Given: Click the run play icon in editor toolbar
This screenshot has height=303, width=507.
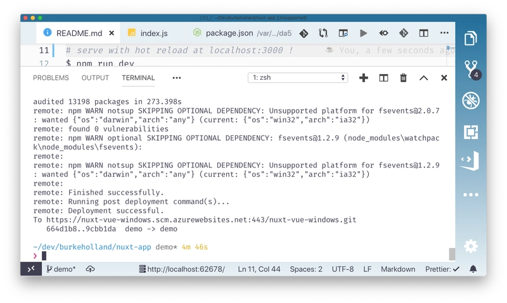Looking at the screenshot, I should [363, 33].
